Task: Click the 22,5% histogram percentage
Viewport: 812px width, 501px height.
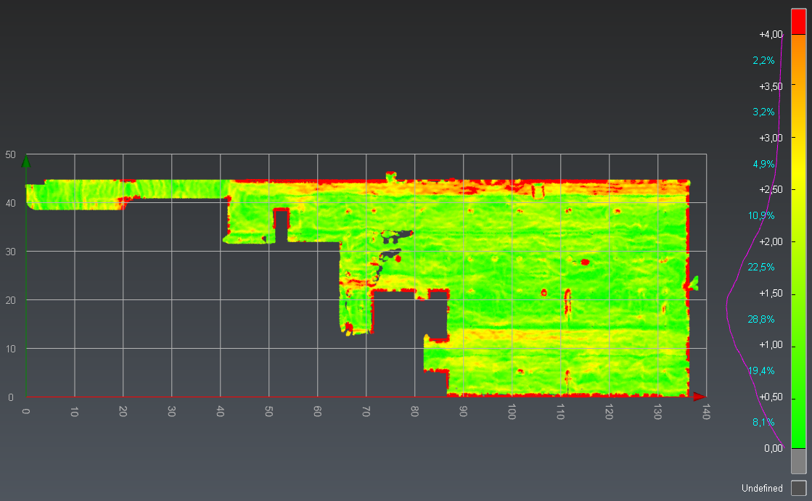Action: point(761,268)
